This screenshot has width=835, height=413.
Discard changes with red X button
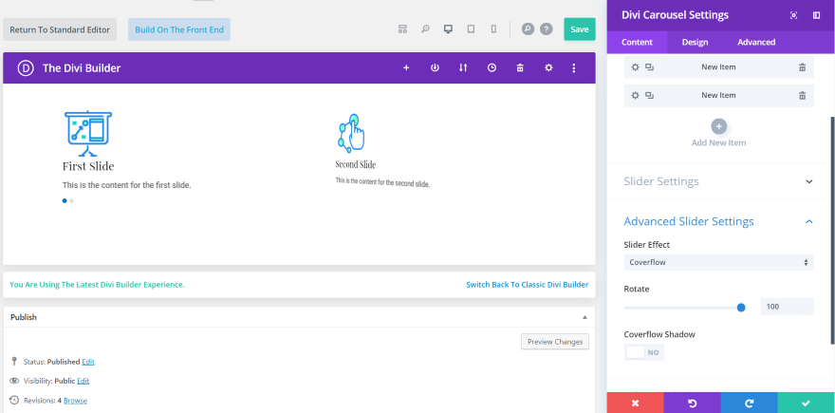click(636, 403)
